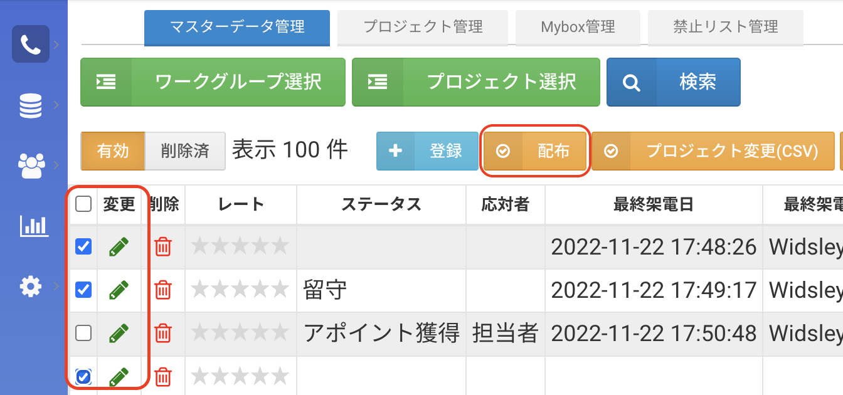843x395 pixels.
Task: Switch to プロジェクト管理 tab
Action: 423,27
